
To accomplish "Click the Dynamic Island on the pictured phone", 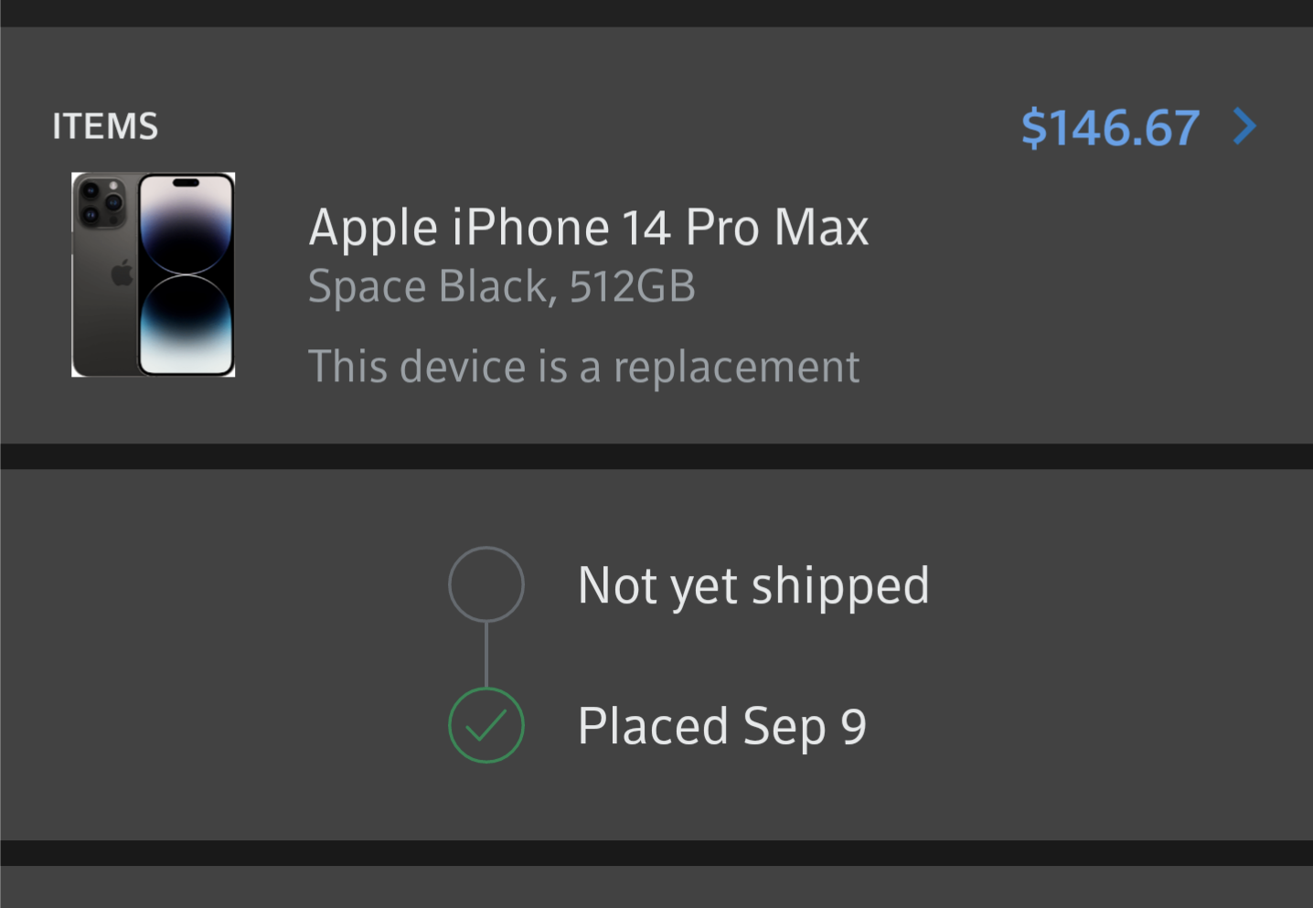I will pyautogui.click(x=187, y=183).
